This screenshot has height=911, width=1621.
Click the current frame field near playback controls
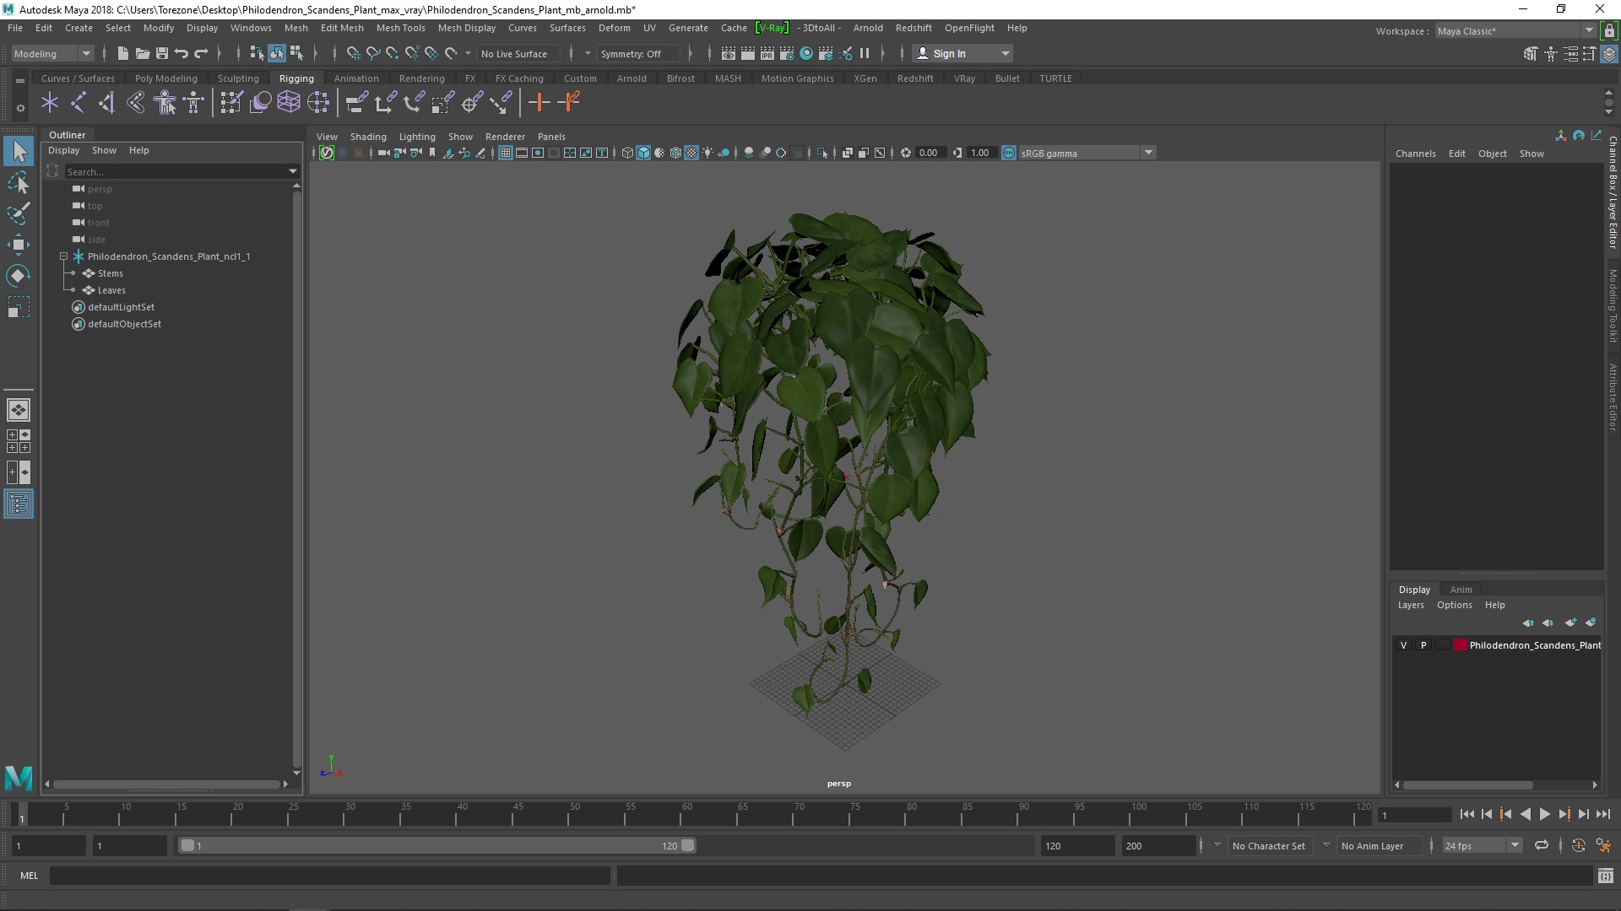click(x=1414, y=815)
